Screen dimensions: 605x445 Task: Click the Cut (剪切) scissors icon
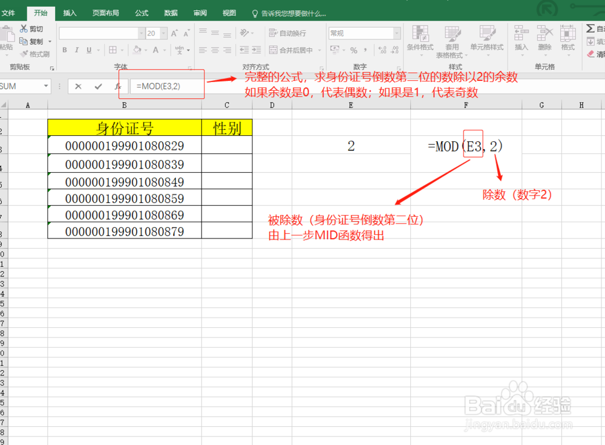(24, 29)
